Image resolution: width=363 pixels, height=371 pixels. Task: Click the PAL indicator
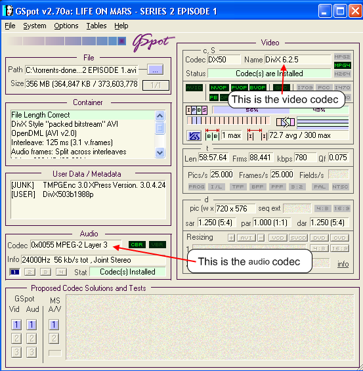click(320, 187)
